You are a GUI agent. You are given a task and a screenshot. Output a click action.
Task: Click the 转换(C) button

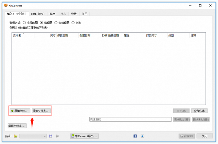click(x=187, y=136)
